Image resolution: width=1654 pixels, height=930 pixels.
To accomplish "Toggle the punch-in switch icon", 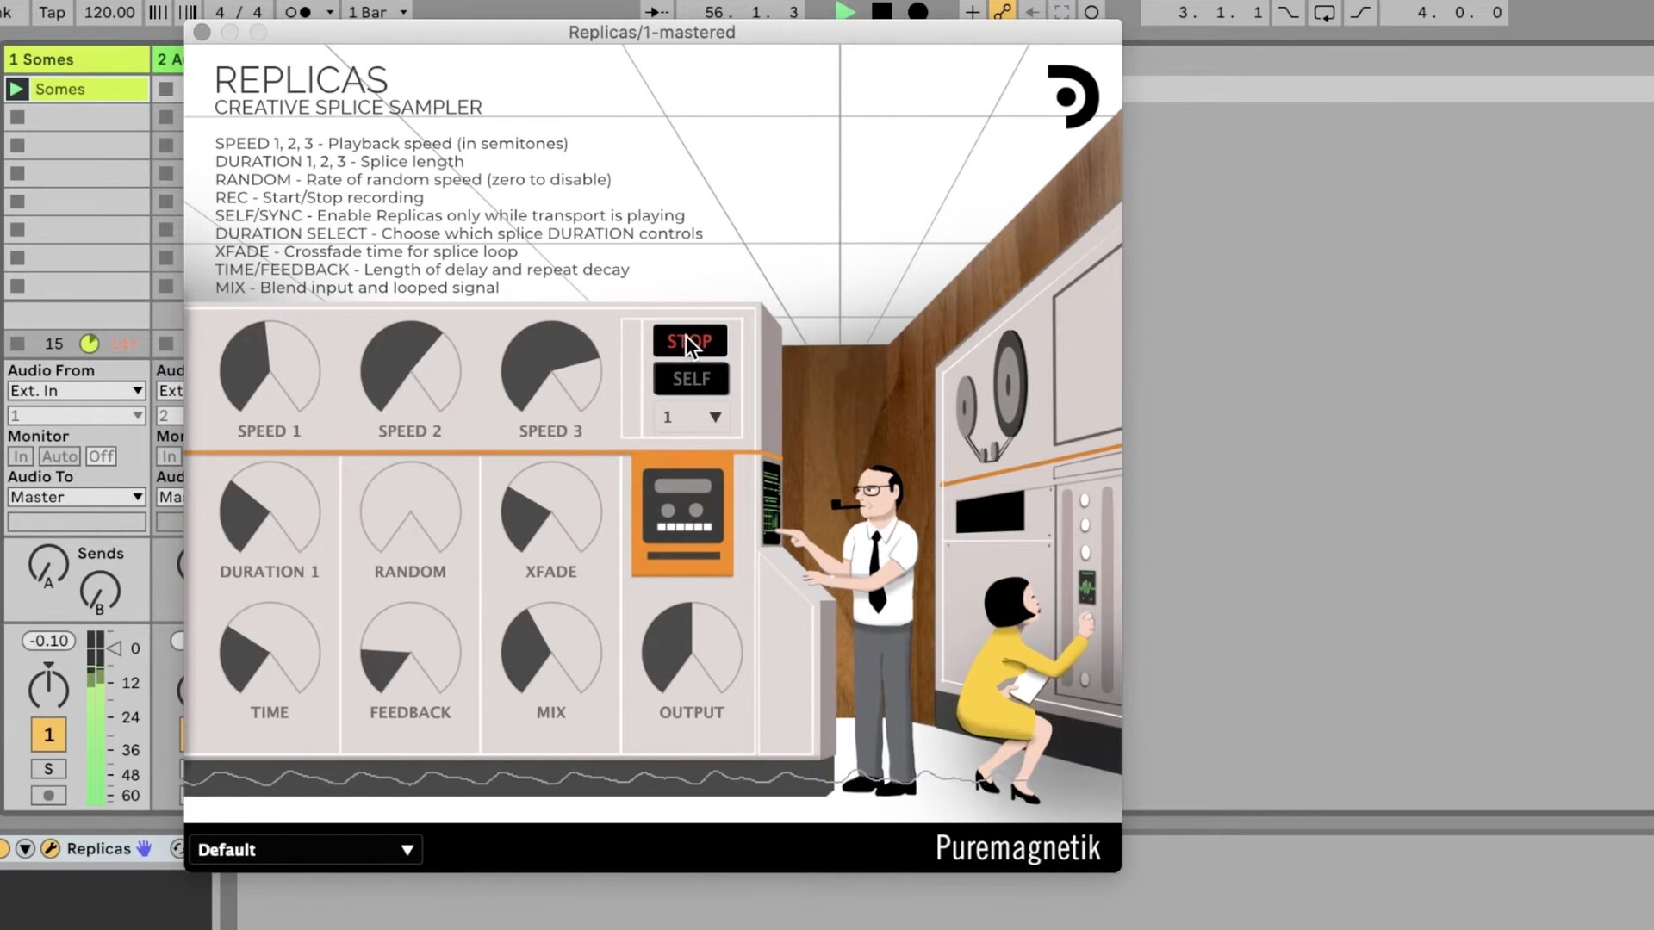I will tap(1288, 12).
